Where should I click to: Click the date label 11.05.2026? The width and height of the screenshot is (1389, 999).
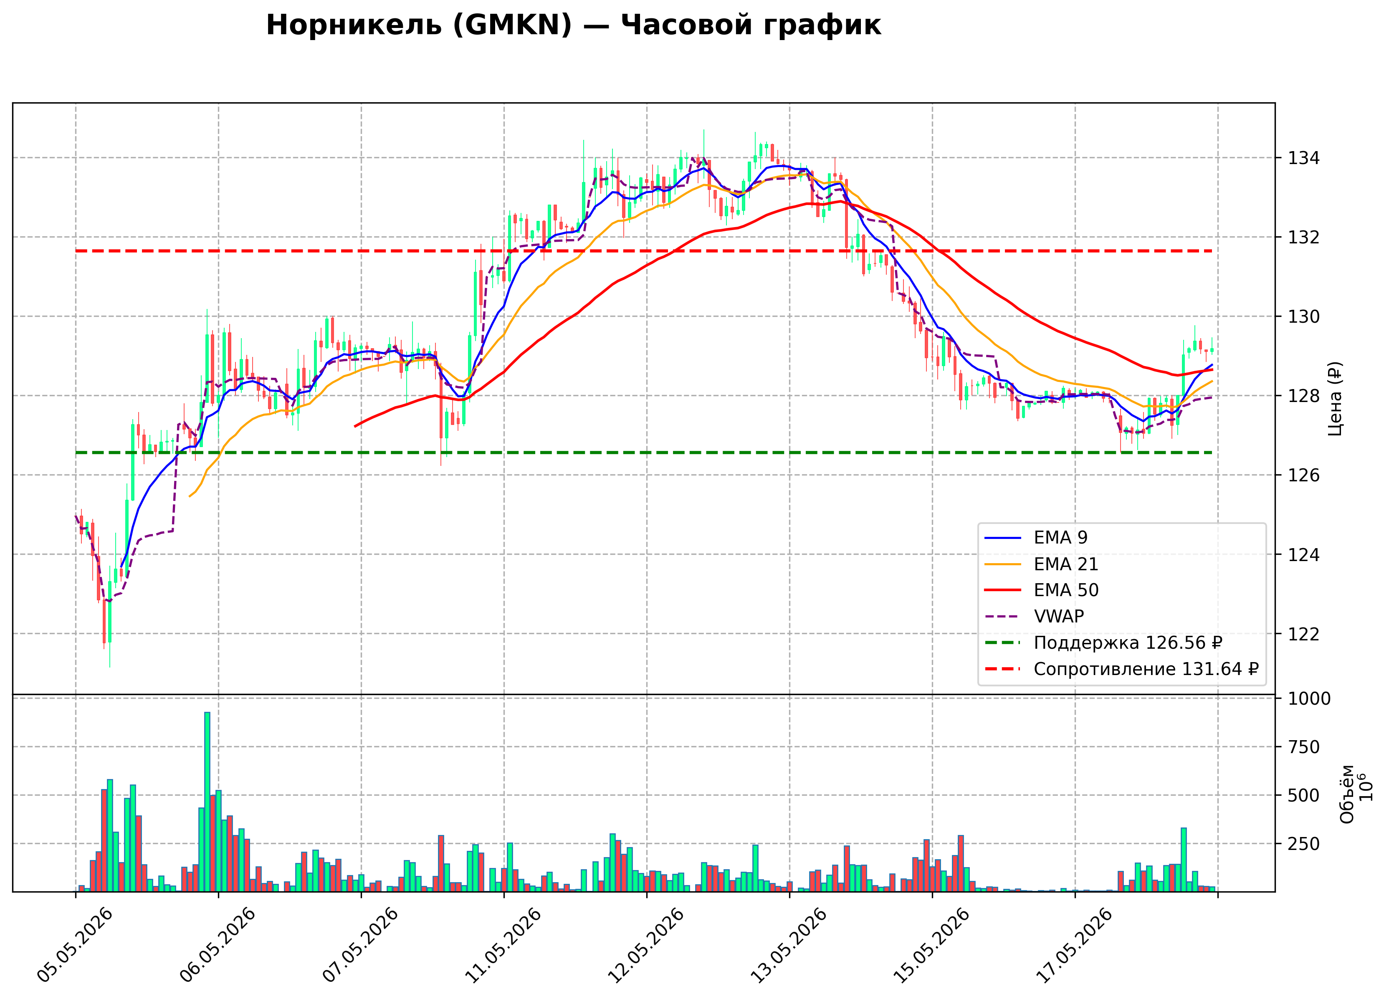tap(503, 946)
